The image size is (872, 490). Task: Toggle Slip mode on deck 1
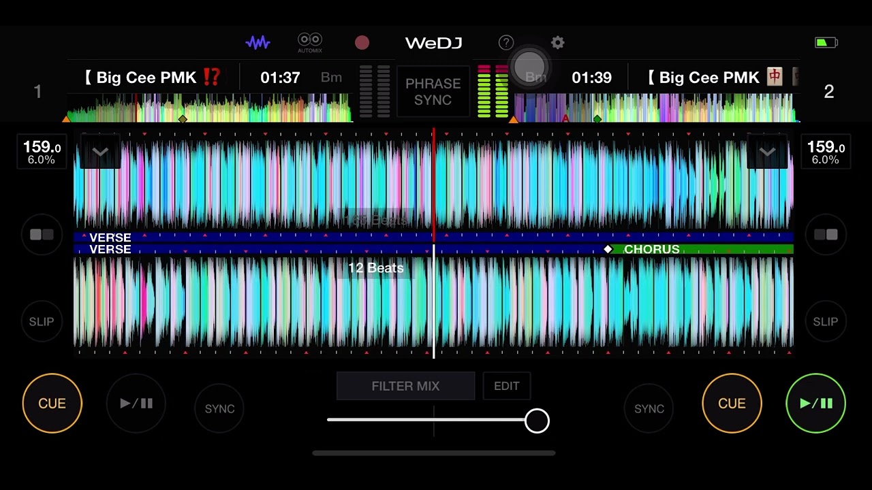(x=42, y=321)
